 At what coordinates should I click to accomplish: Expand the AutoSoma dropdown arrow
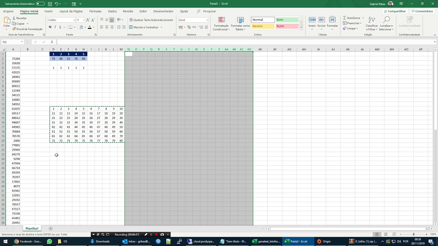(363, 18)
